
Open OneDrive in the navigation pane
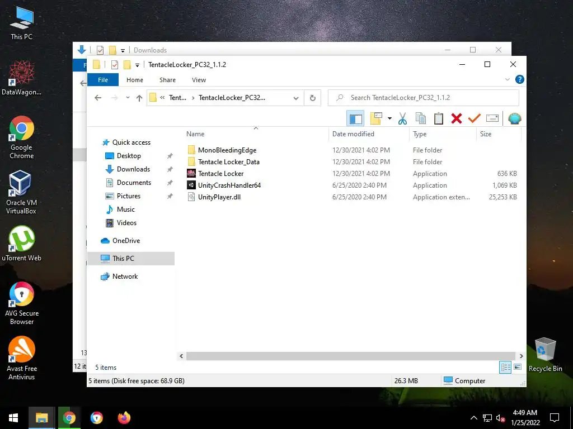(126, 241)
